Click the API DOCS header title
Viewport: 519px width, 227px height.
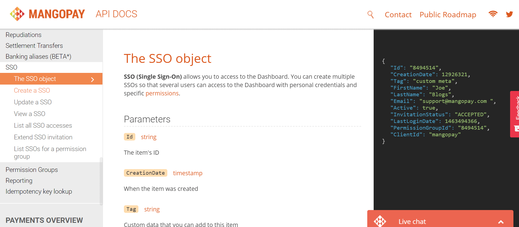pos(116,14)
